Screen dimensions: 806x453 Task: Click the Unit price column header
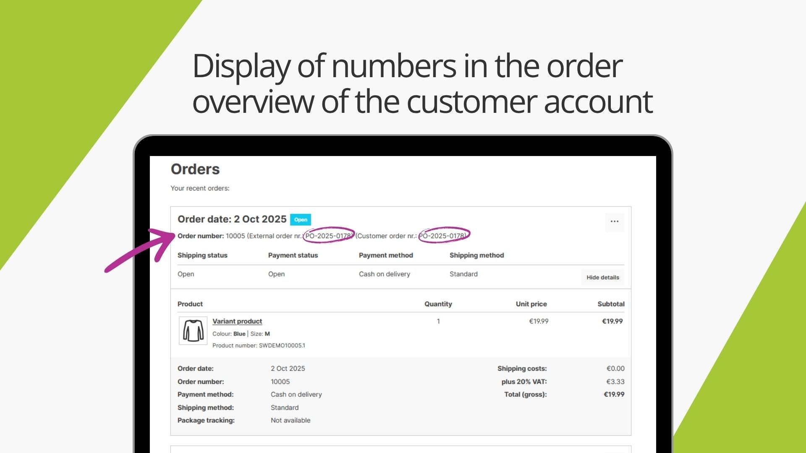[531, 304]
